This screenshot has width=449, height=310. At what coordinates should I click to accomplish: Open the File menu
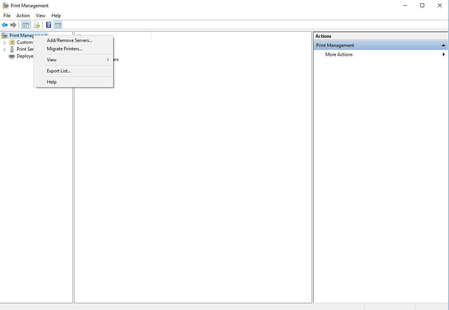tap(7, 16)
